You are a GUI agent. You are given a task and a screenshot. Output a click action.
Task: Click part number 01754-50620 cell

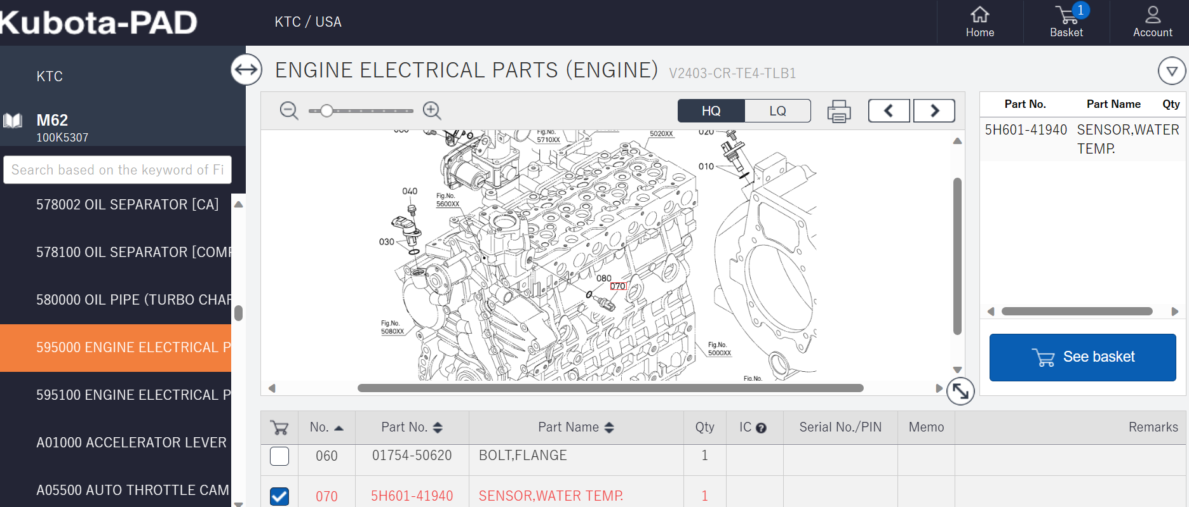point(412,456)
